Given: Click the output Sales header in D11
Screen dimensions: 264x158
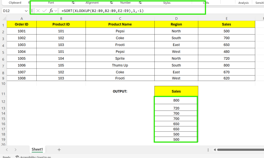Looking at the screenshot, I should click(x=176, y=91).
